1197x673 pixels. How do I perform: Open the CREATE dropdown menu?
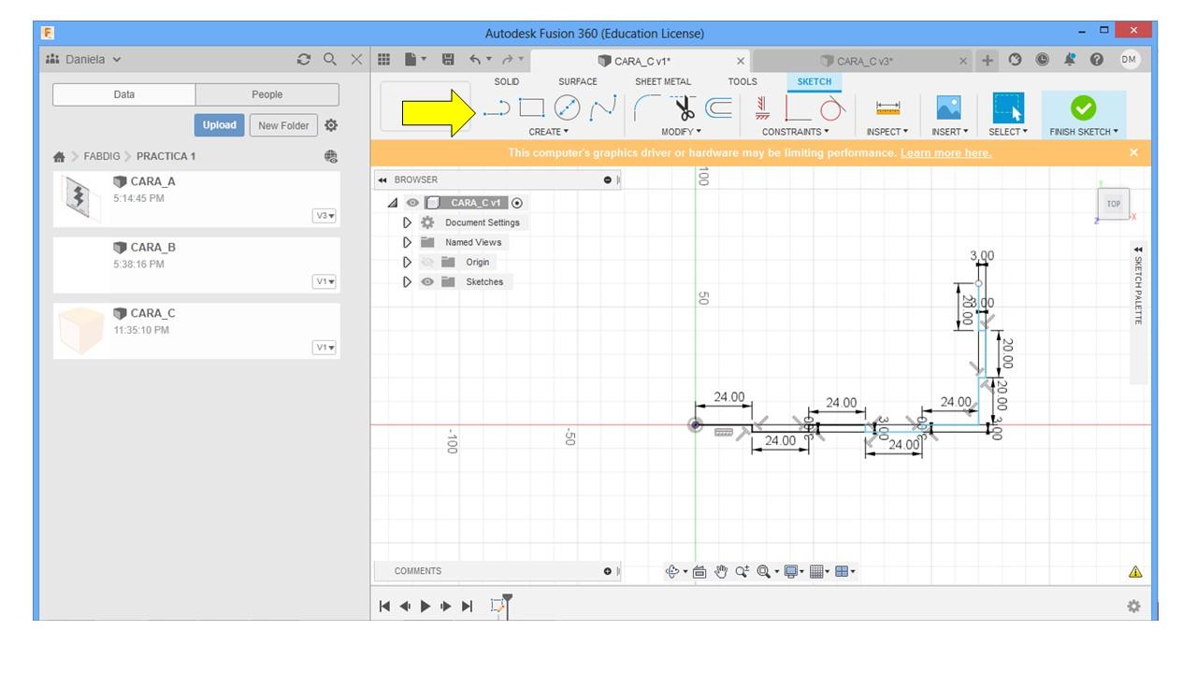549,132
